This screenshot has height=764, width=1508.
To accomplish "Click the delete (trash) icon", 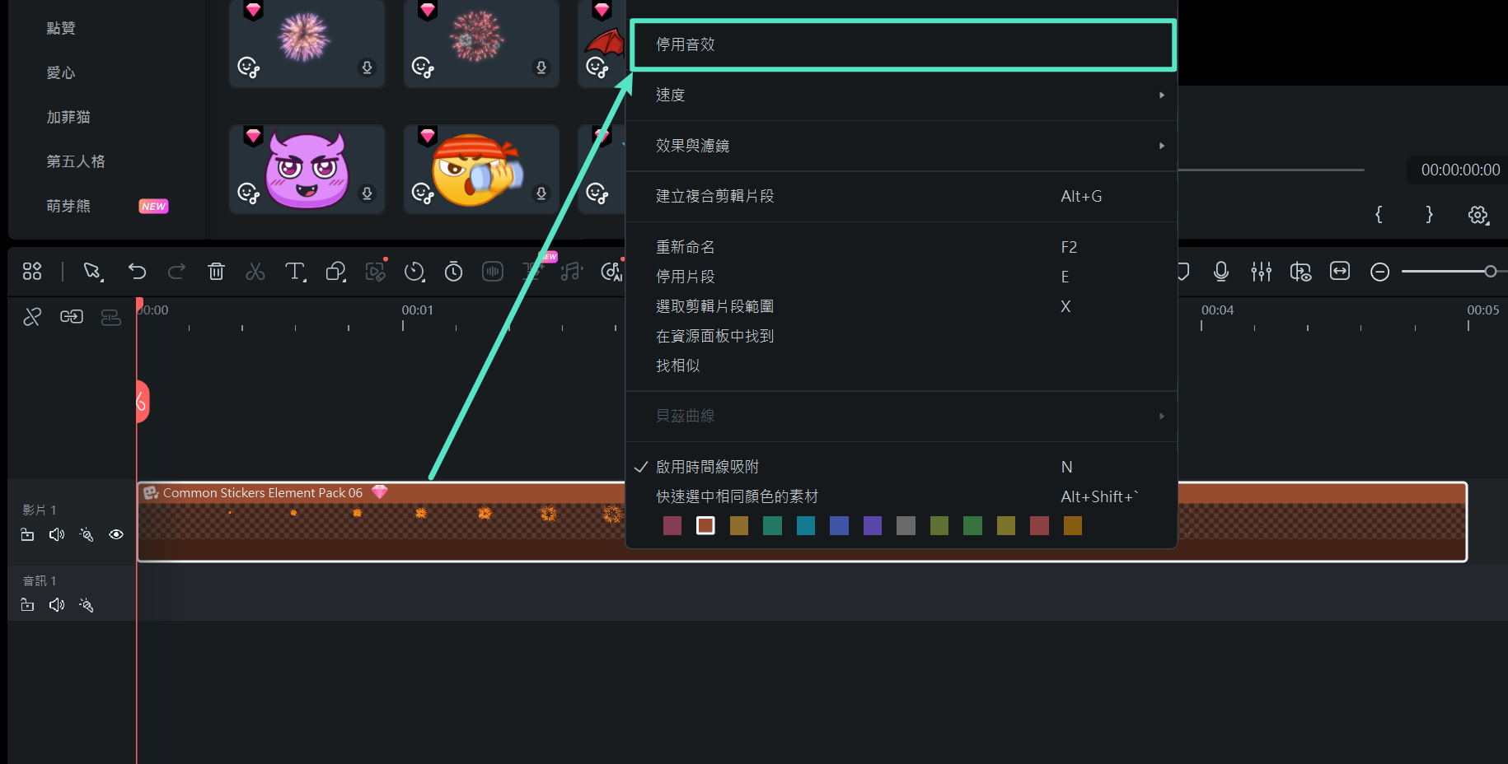I will [x=216, y=271].
